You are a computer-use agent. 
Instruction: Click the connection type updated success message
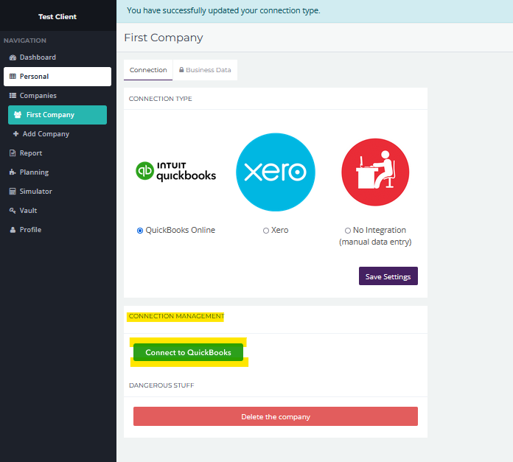pyautogui.click(x=223, y=11)
